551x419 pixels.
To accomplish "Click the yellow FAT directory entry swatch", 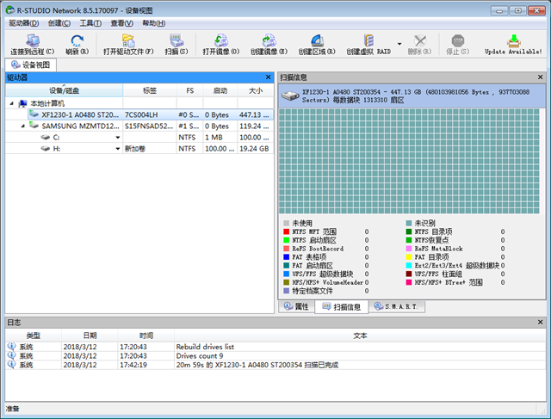I will (x=409, y=256).
